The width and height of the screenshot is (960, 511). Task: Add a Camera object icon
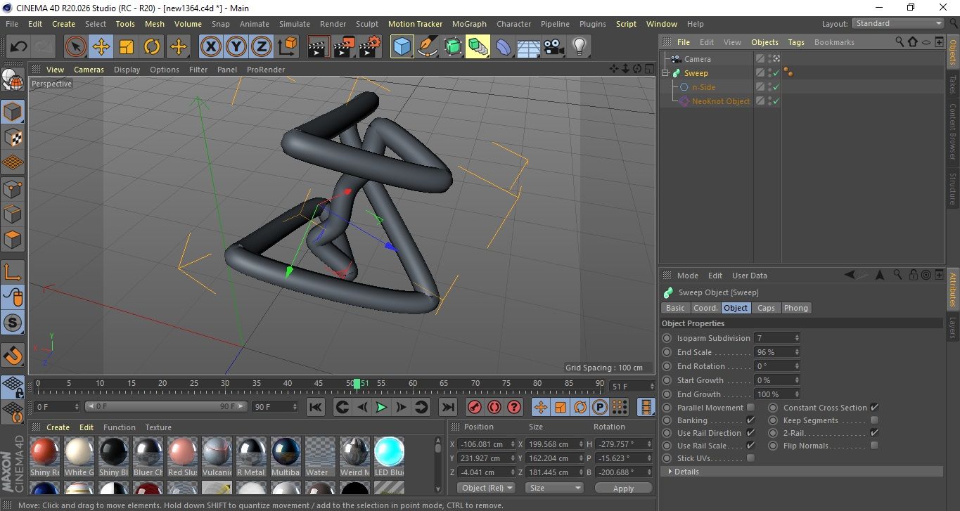click(553, 47)
